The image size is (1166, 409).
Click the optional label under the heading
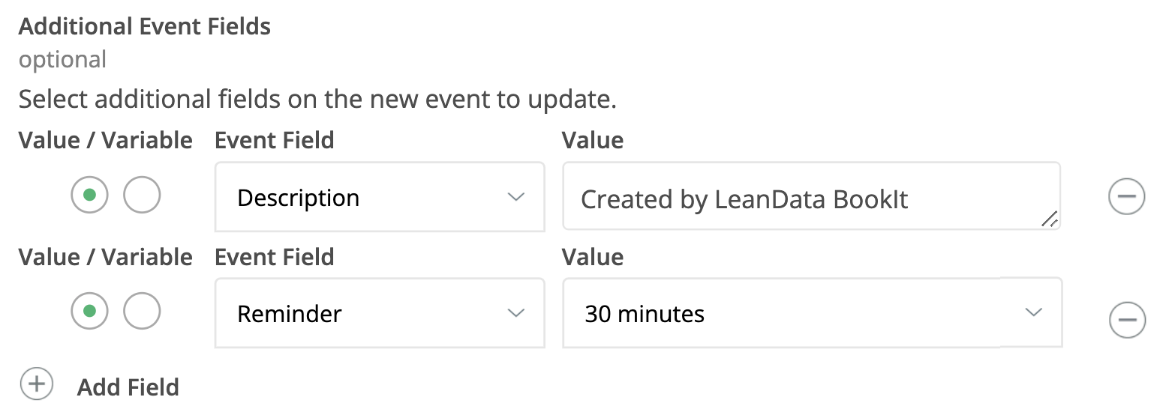tap(62, 59)
